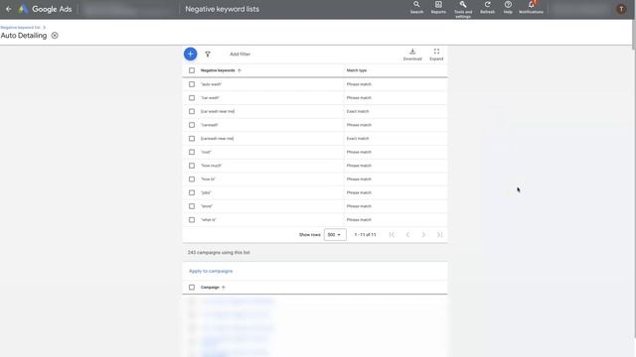636x357 pixels.
Task: Check the "carwash" keyword row
Action: click(192, 125)
